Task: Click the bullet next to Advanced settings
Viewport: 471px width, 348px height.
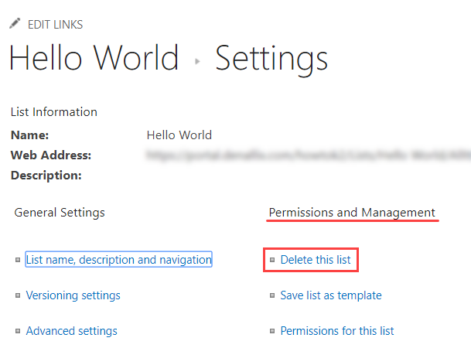Action: [x=18, y=331]
